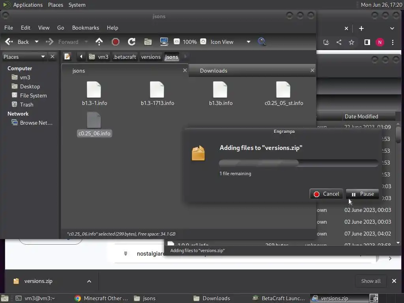Click the browser share icon

[339, 42]
